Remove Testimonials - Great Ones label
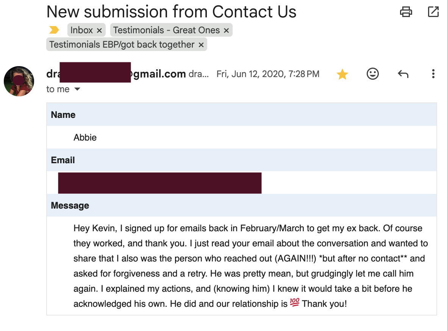 point(227,31)
